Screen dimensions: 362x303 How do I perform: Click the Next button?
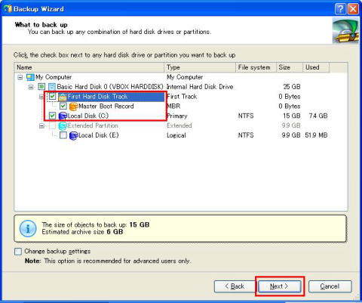click(x=280, y=286)
